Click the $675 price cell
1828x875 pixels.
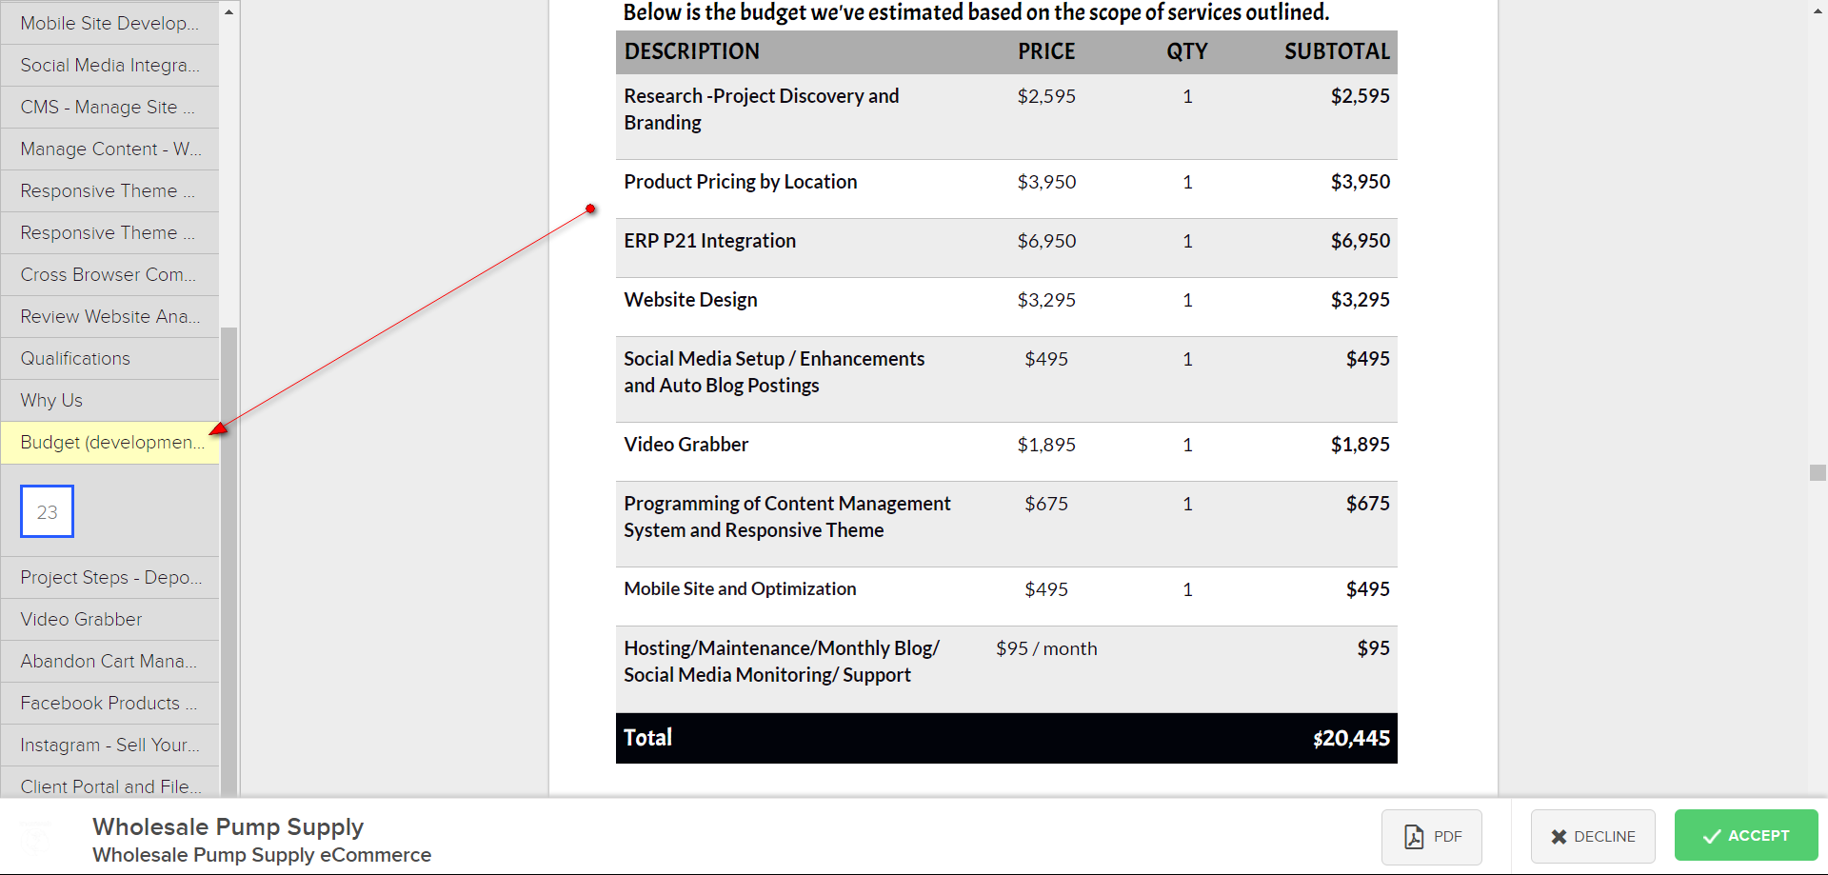coord(1046,504)
